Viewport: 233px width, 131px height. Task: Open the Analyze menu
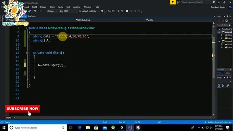coord(77,7)
